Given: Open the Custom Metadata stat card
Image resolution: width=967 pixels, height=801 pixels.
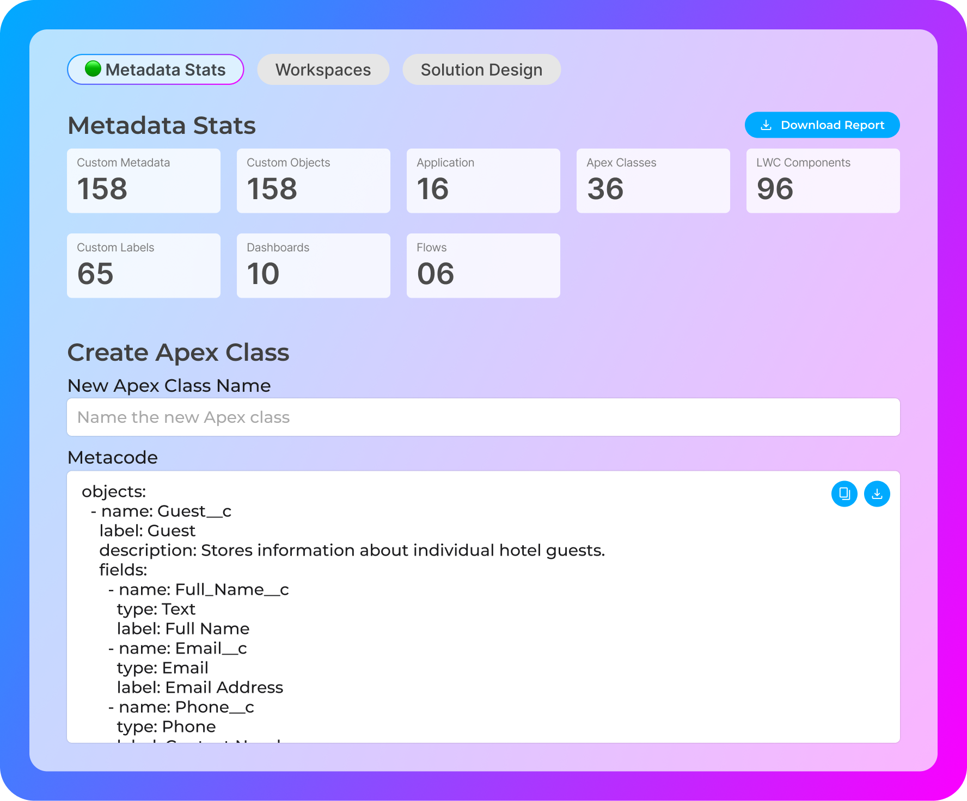Looking at the screenshot, I should click(x=143, y=180).
